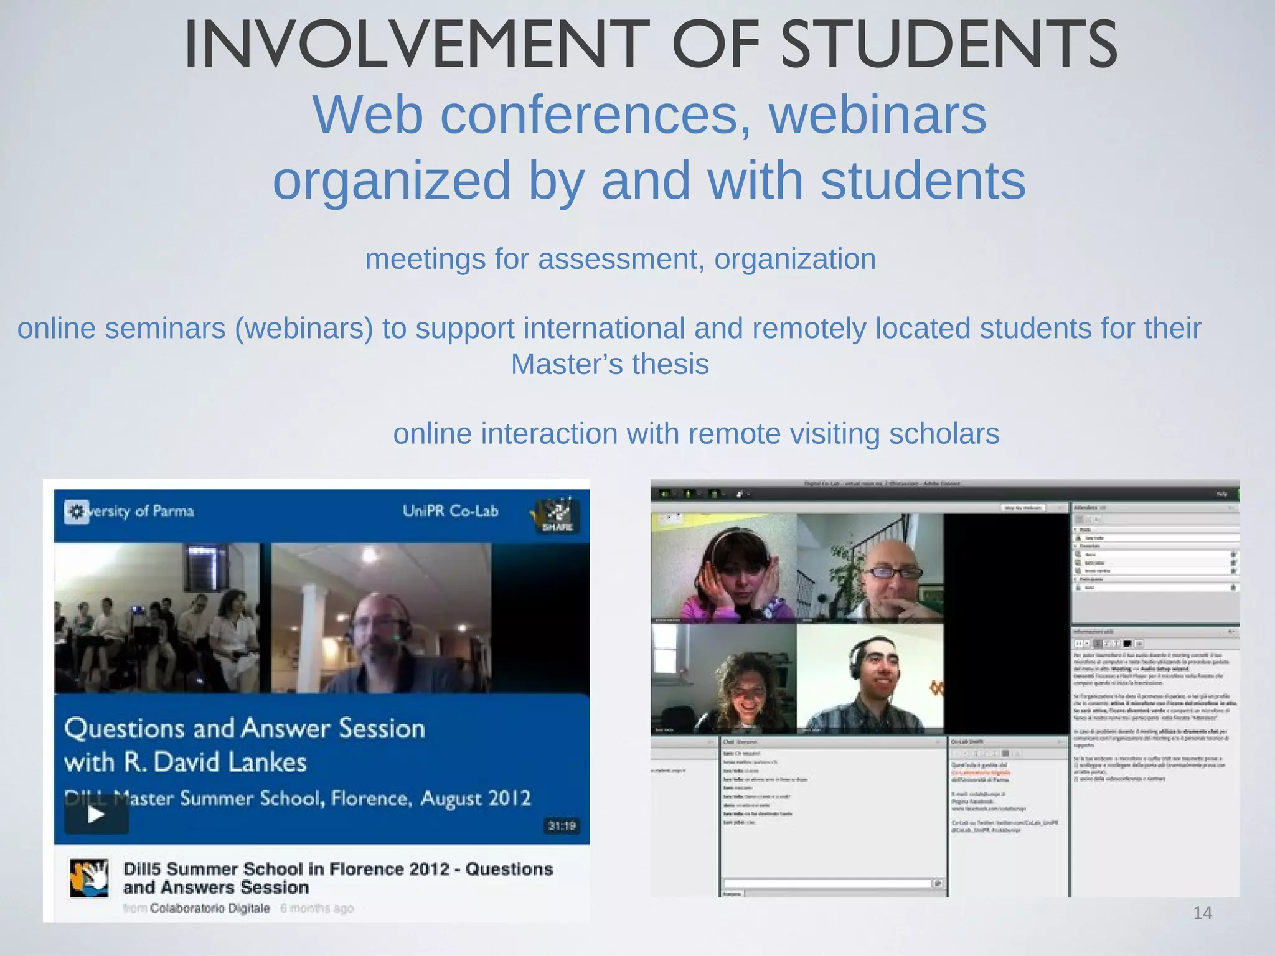Click webcam feed of woman in pink

pos(723,568)
